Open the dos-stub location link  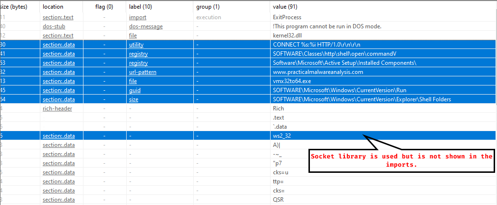pos(54,26)
